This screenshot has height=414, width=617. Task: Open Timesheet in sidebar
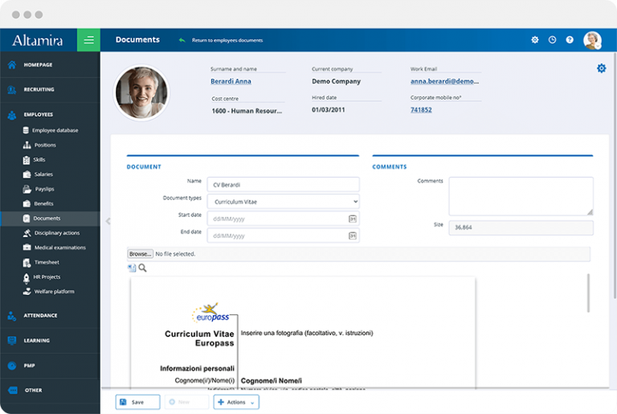(47, 262)
